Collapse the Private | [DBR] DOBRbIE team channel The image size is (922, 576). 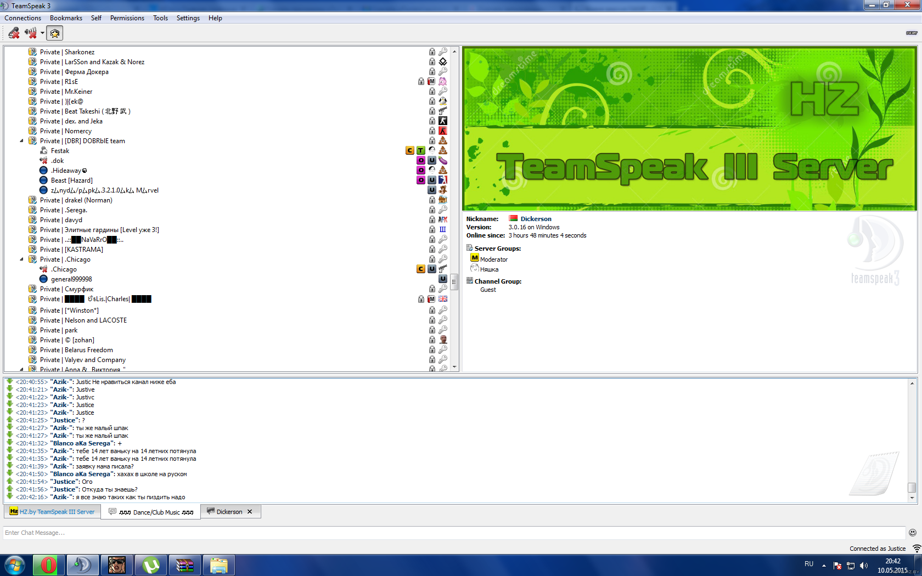[x=22, y=141]
